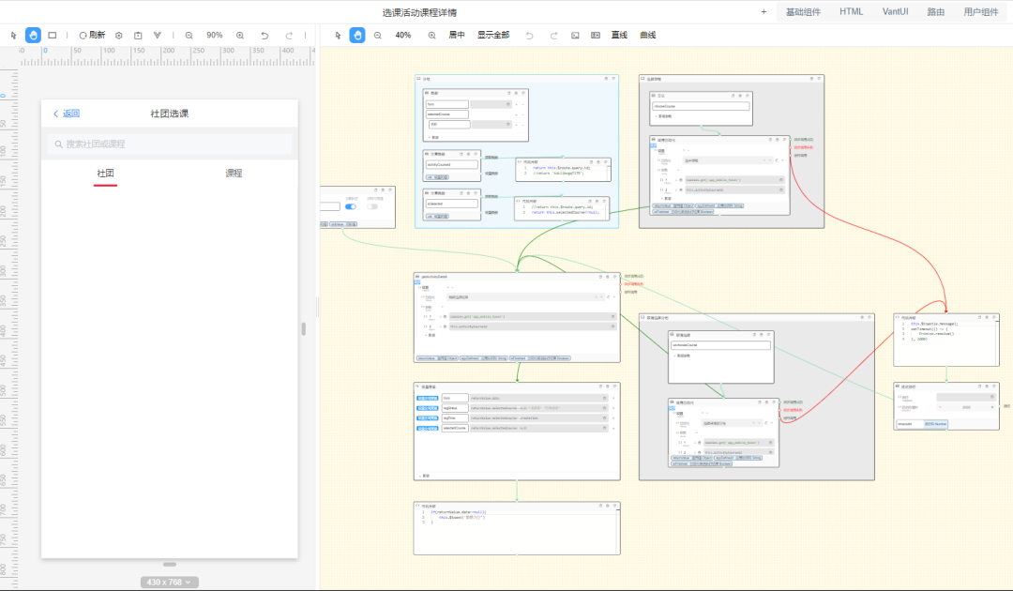Image resolution: width=1013 pixels, height=591 pixels.
Task: Zoom out the 90% preview canvas
Action: click(189, 36)
